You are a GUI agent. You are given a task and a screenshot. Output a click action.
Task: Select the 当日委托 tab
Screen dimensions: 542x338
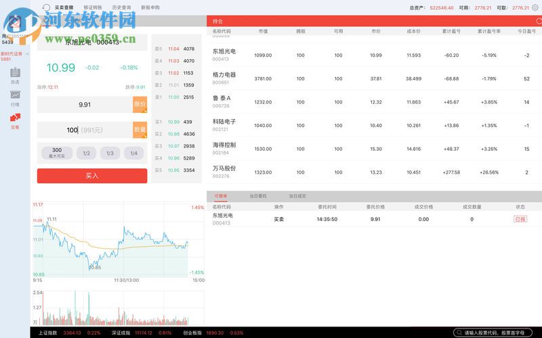[258, 196]
